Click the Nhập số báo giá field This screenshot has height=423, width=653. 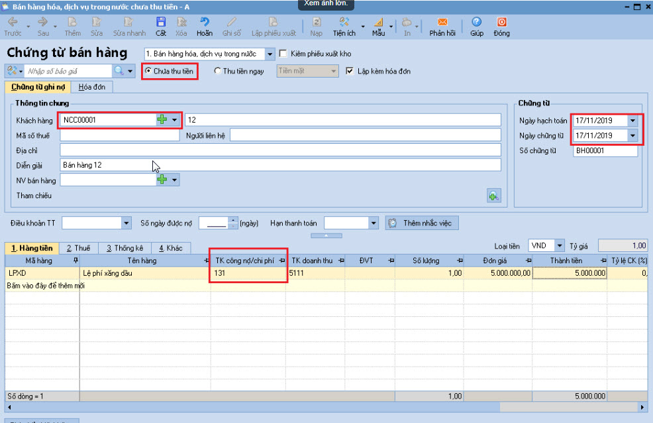pyautogui.click(x=68, y=71)
